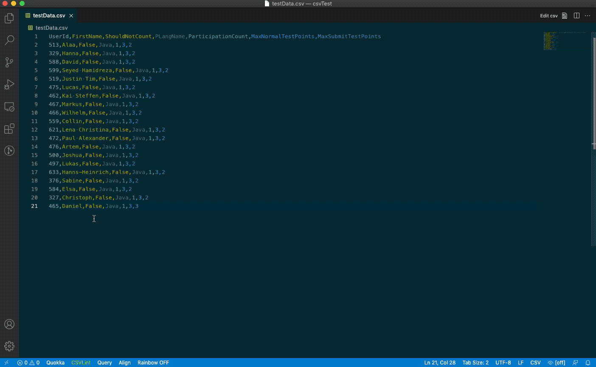Open the CSV language mode selector
Screen dimensions: 596x367
535,363
